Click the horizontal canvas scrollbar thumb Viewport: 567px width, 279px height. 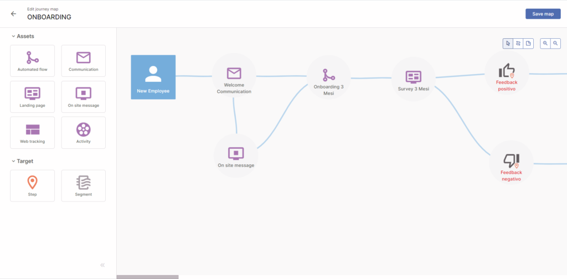pyautogui.click(x=147, y=277)
